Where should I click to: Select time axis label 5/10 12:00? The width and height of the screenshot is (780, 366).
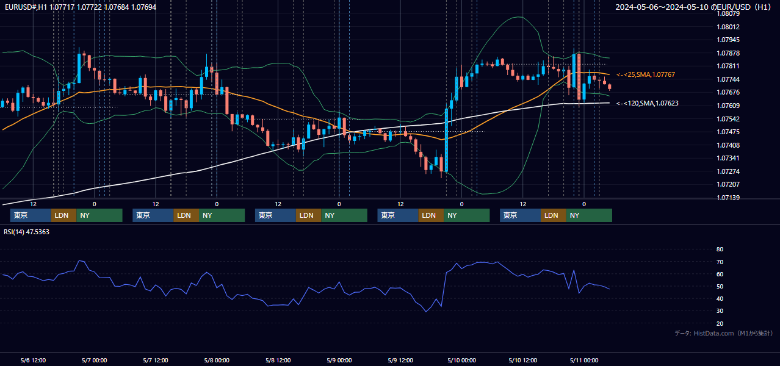point(522,360)
